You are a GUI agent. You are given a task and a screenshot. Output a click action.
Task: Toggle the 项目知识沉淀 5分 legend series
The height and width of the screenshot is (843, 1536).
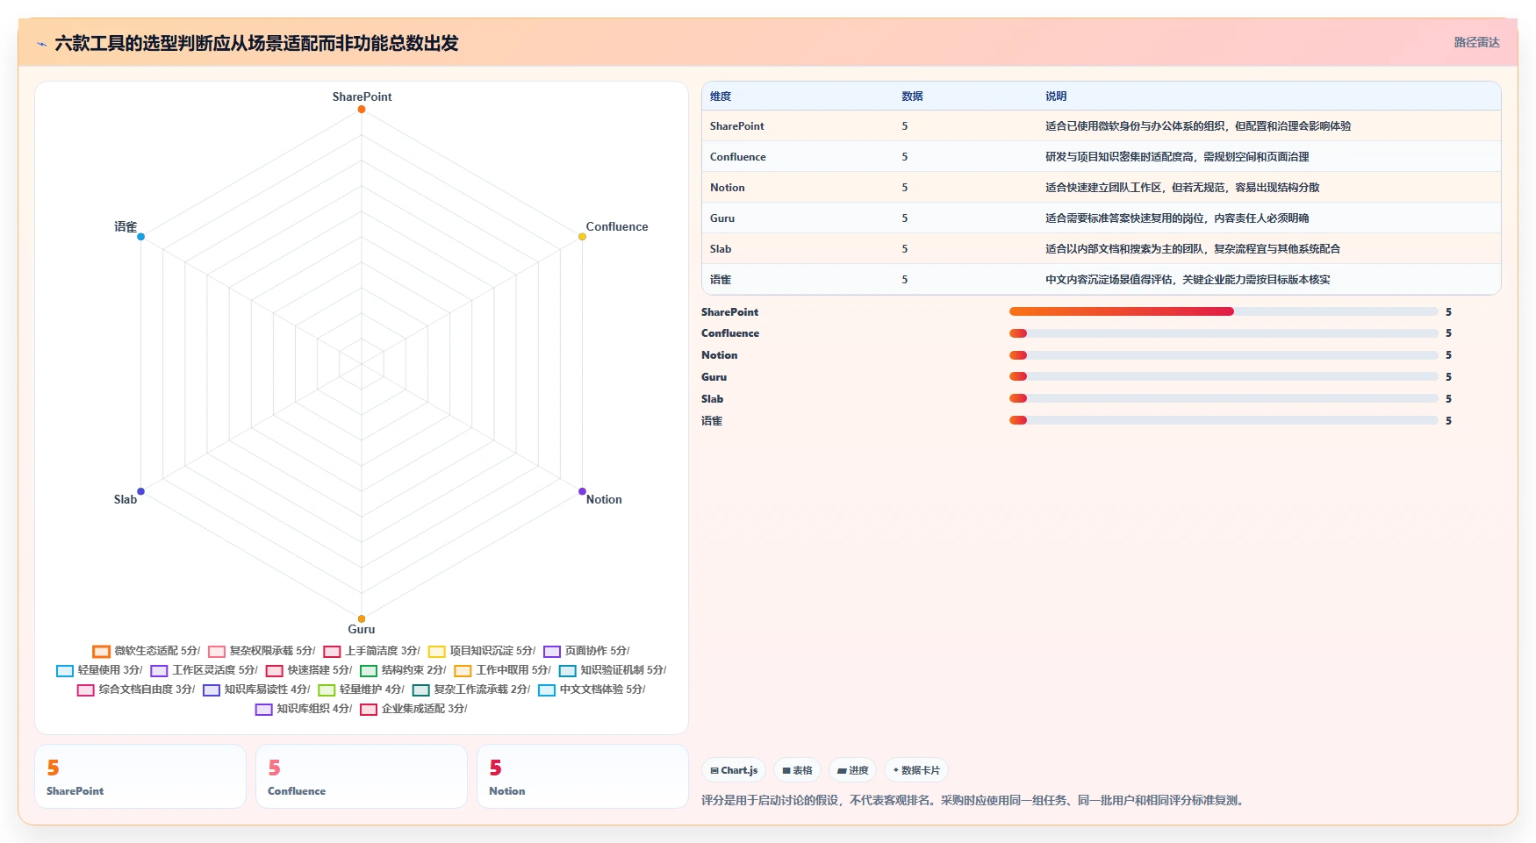(x=482, y=651)
